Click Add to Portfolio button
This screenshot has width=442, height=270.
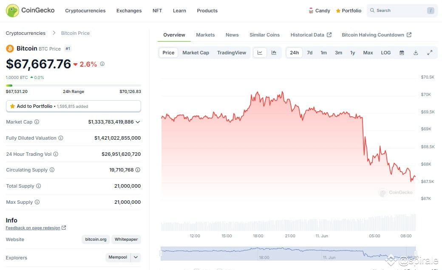pos(73,106)
